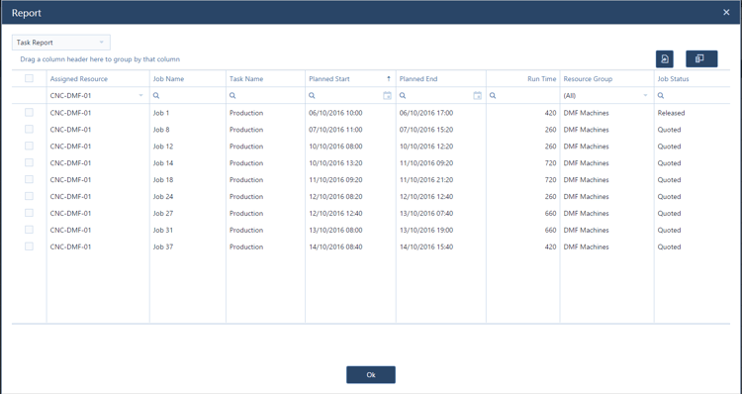Click the Run Time filter input field
The height and width of the screenshot is (394, 742).
pyautogui.click(x=523, y=96)
